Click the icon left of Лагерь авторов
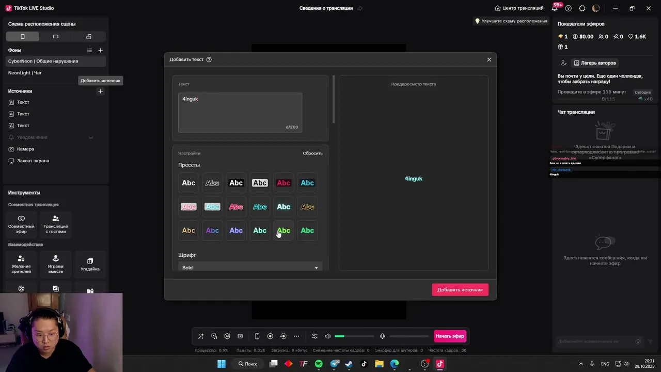The image size is (661, 372). 563,63
